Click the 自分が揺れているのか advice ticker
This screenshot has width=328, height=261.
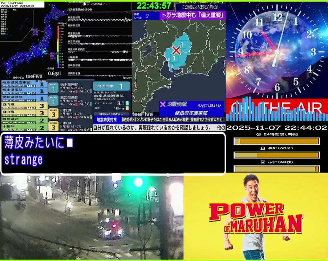click(159, 127)
